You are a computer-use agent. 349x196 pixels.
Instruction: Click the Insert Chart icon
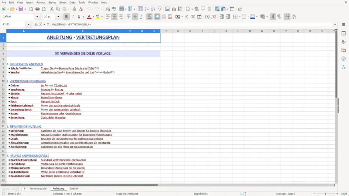pyautogui.click(x=174, y=9)
